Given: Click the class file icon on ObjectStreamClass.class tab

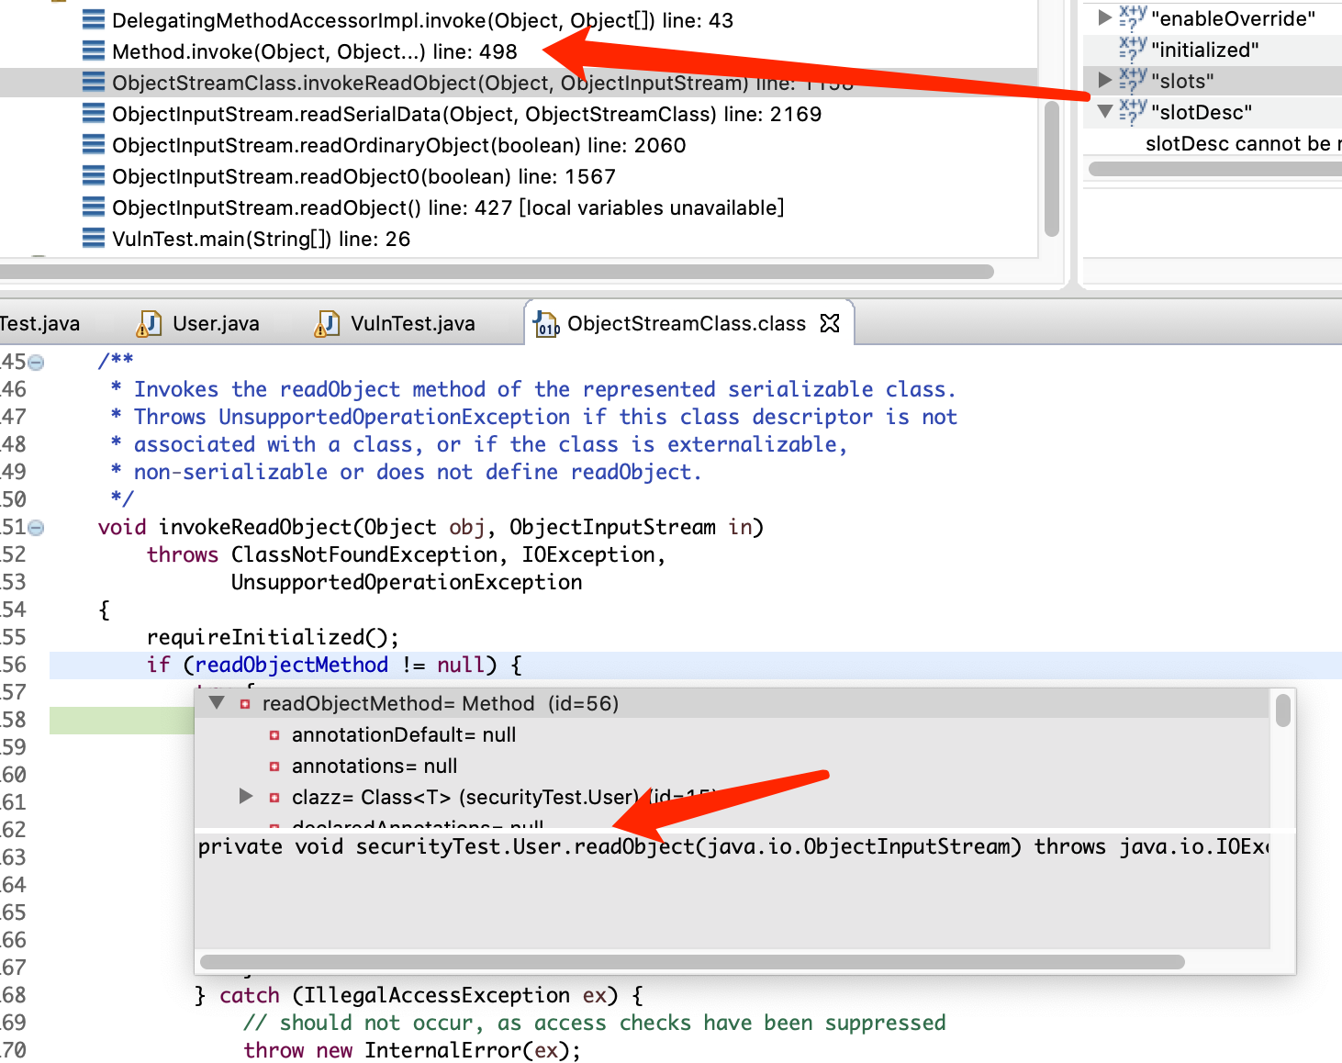Looking at the screenshot, I should pyautogui.click(x=547, y=324).
